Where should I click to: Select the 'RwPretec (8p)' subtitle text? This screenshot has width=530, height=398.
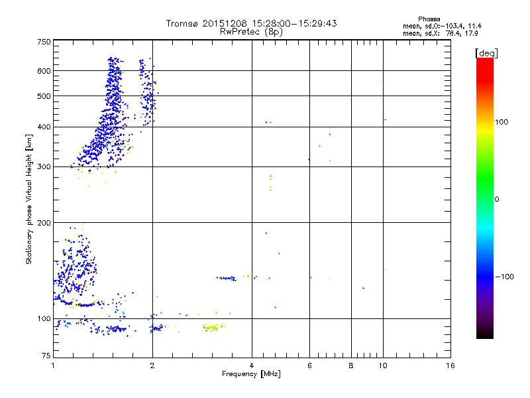[x=251, y=32]
